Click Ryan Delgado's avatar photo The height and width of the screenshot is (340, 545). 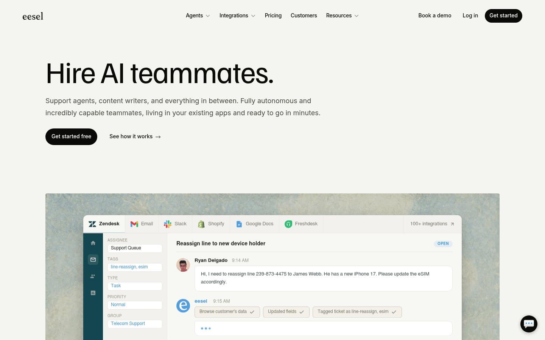pyautogui.click(x=183, y=265)
